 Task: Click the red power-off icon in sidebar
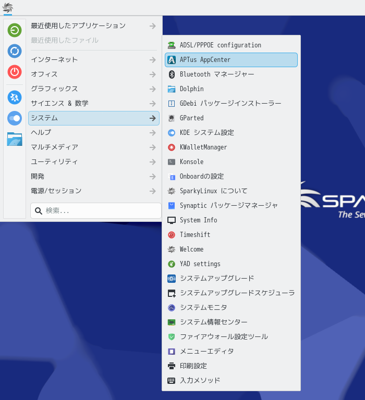point(15,72)
